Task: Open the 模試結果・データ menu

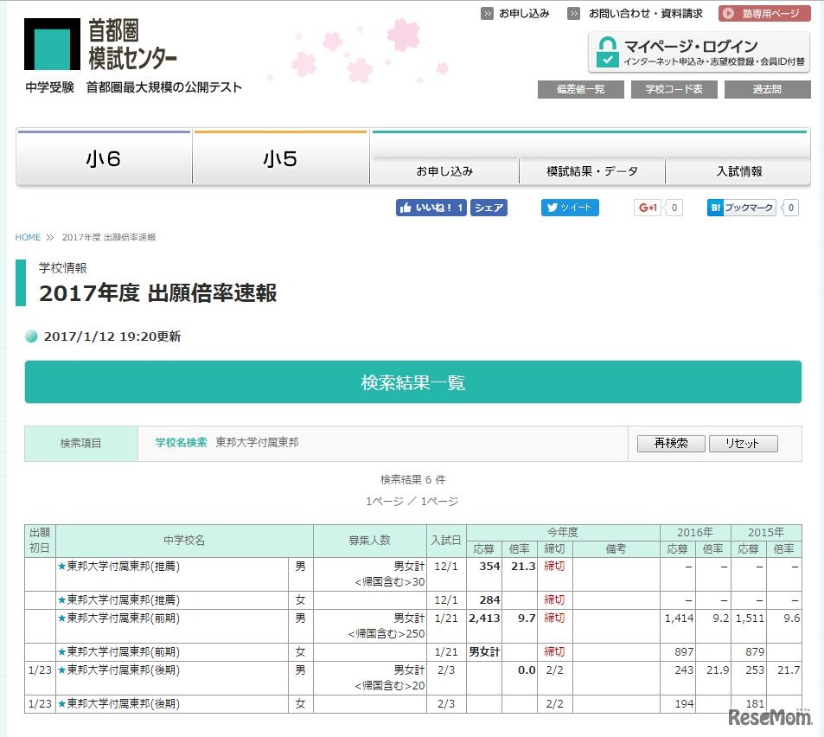Action: pyautogui.click(x=592, y=171)
